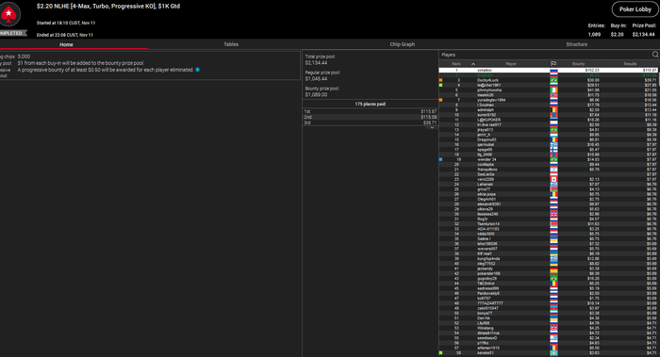Click the UK flag in rank 30 row
Image resolution: width=660 pixels, height=357 pixels.
(553, 214)
